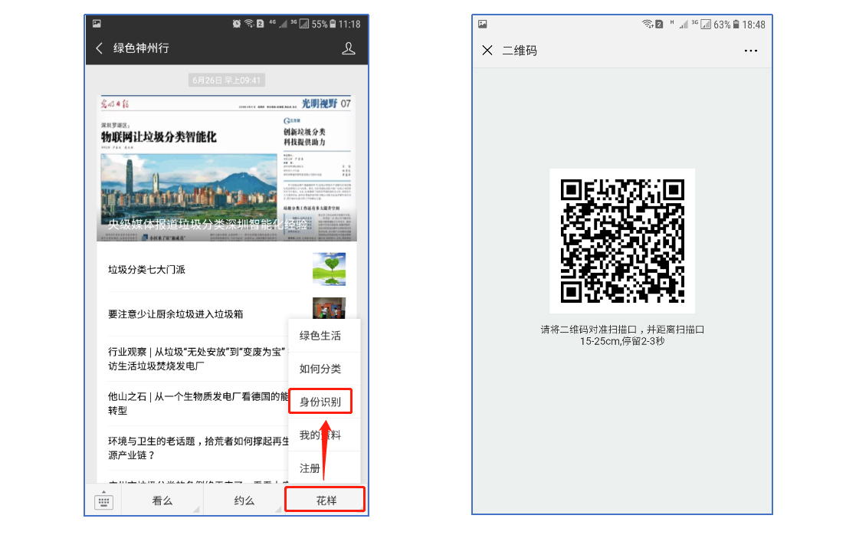Choose 身份识别 in the popup menu

tap(320, 401)
